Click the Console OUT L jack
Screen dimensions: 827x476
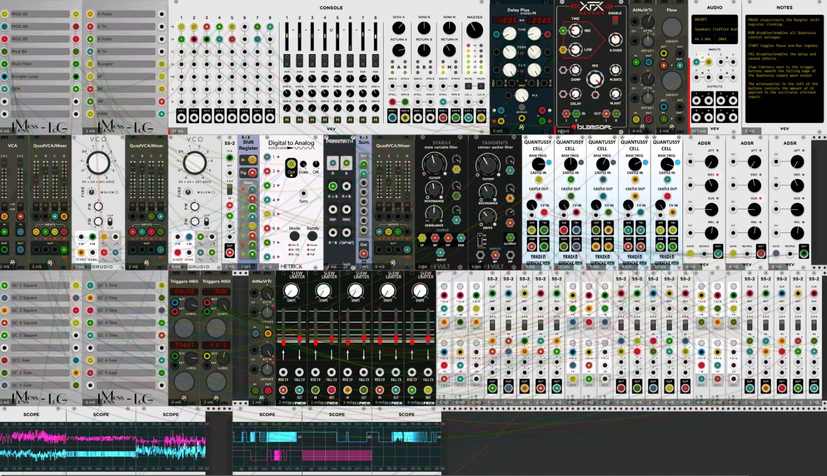468,118
